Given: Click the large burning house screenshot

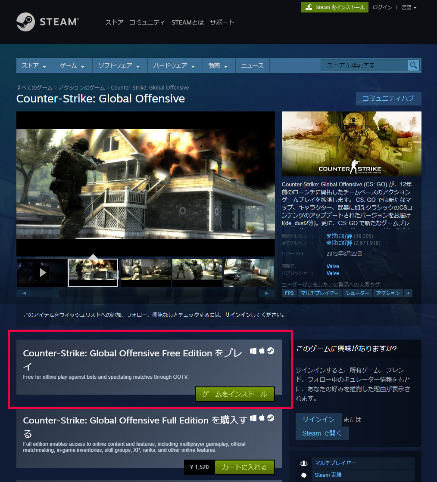Looking at the screenshot, I should click(x=146, y=184).
